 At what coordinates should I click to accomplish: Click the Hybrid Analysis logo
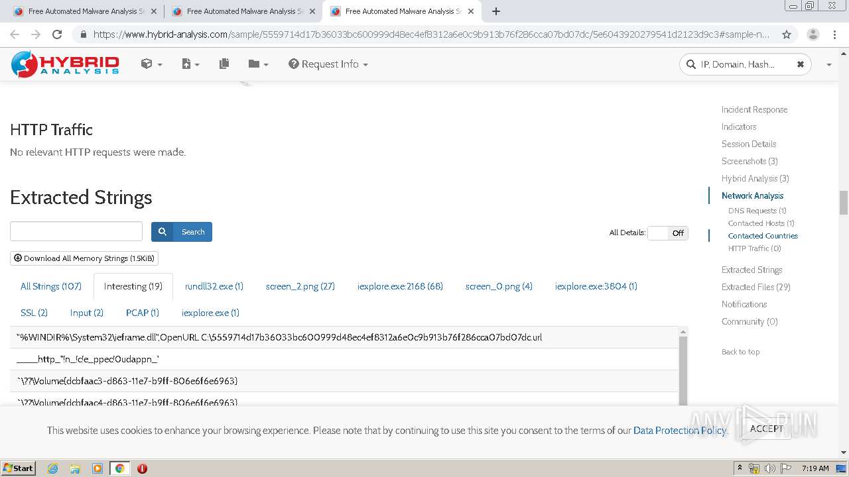pos(65,64)
